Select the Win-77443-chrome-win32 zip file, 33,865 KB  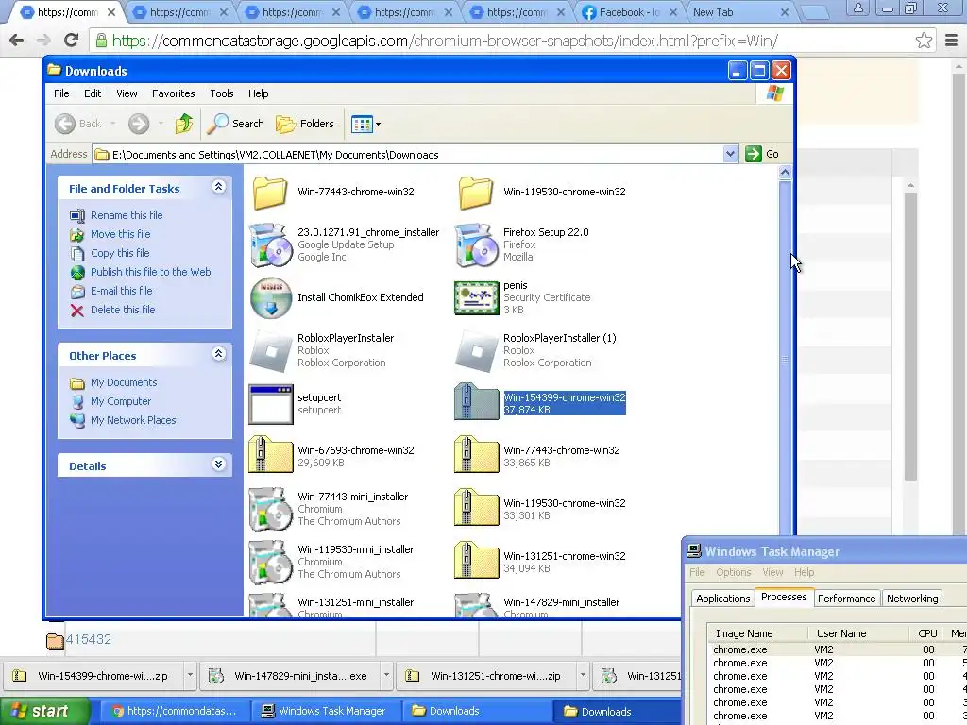tap(477, 454)
